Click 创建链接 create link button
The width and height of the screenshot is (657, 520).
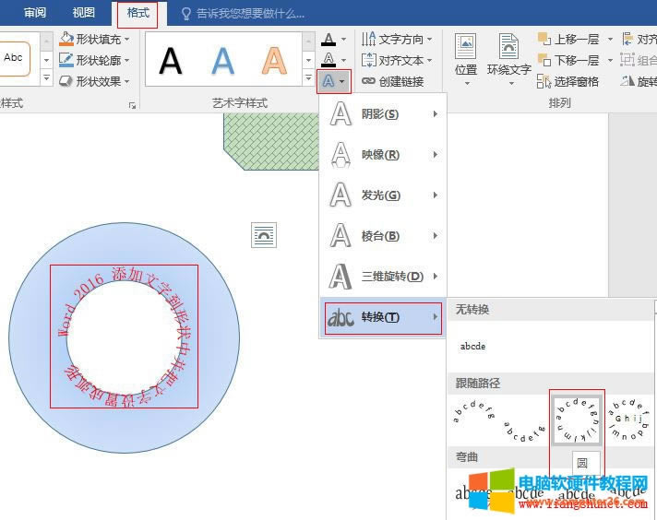(x=392, y=81)
